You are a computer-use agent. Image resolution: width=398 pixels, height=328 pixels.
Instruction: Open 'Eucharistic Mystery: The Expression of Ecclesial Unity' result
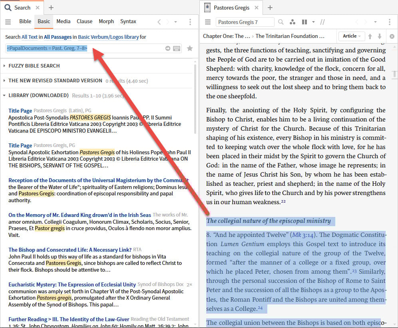[72, 284]
